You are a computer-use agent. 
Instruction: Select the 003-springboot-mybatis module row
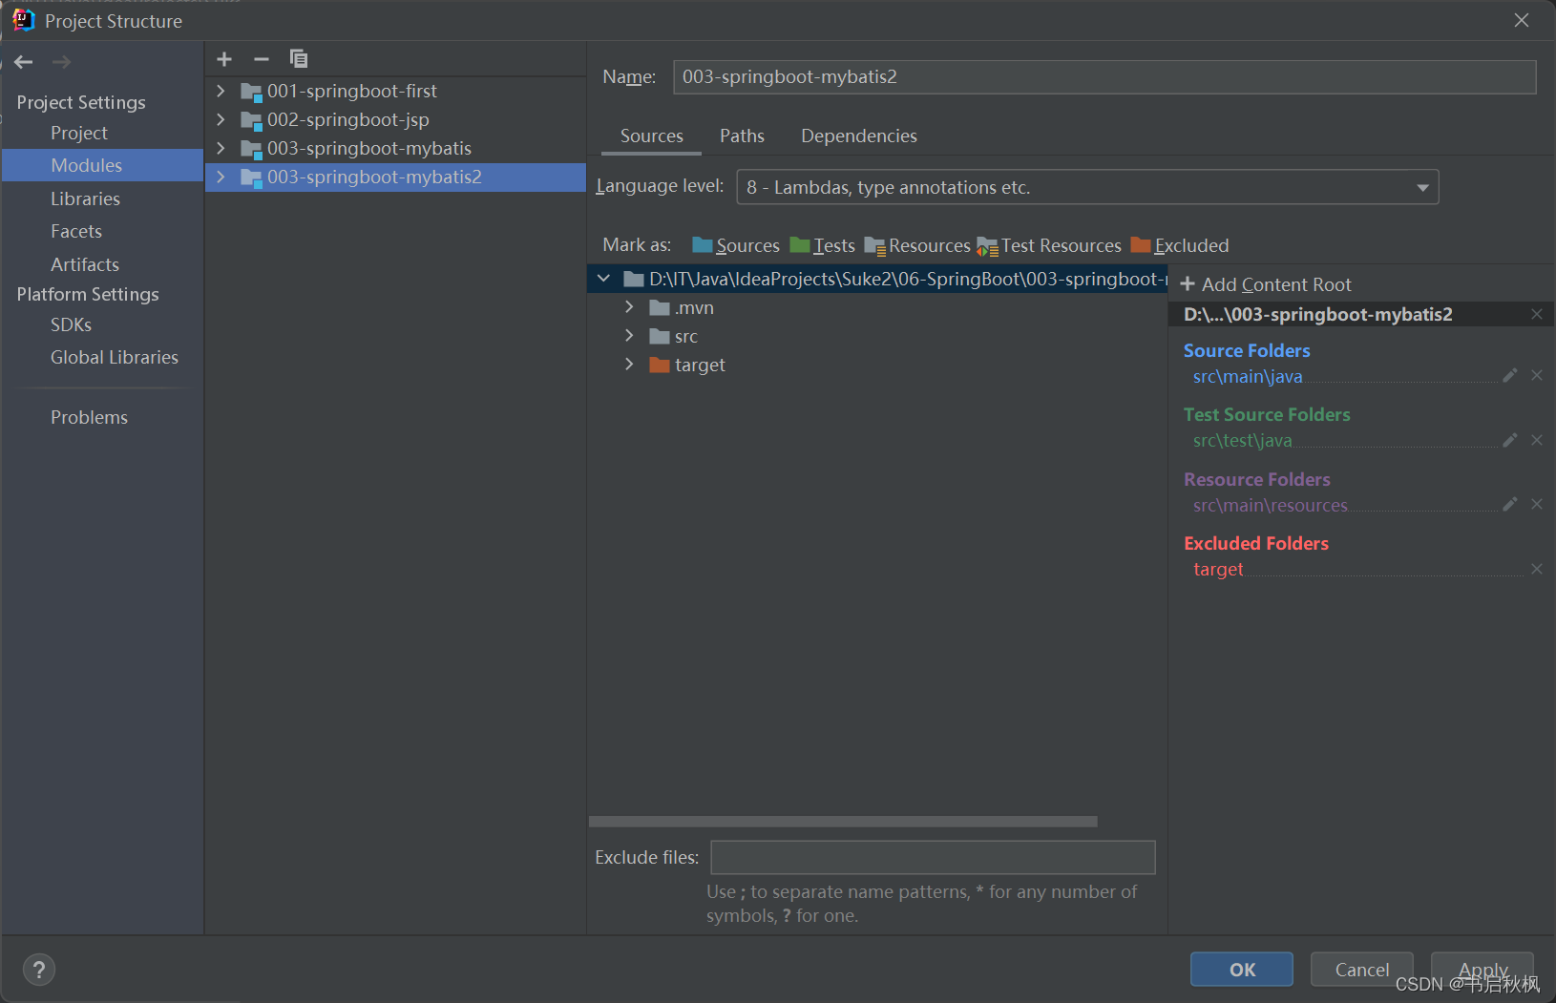pos(395,148)
